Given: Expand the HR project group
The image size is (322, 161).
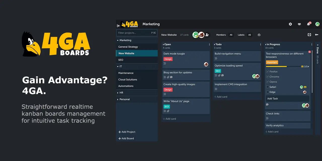Looking at the screenshot, I should pyautogui.click(x=117, y=93).
